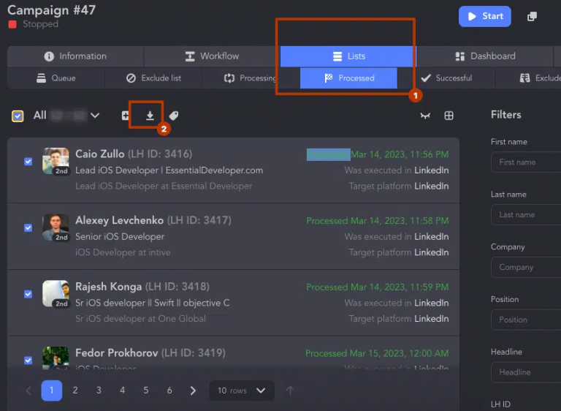Click the grid layout icon above profile list
This screenshot has height=411, width=561.
pos(449,116)
